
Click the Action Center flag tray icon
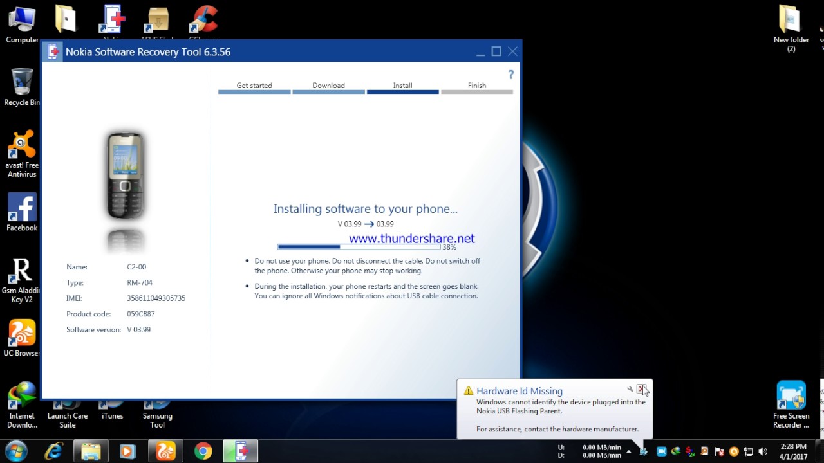719,451
